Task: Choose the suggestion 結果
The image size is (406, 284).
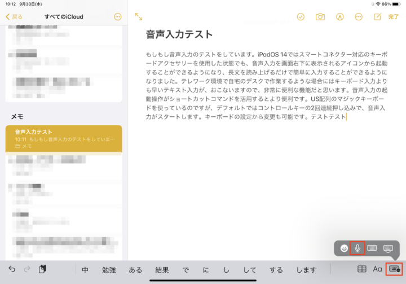Action: pyautogui.click(x=162, y=270)
